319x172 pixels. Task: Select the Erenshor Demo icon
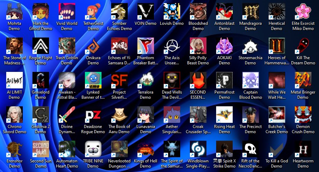14,149
